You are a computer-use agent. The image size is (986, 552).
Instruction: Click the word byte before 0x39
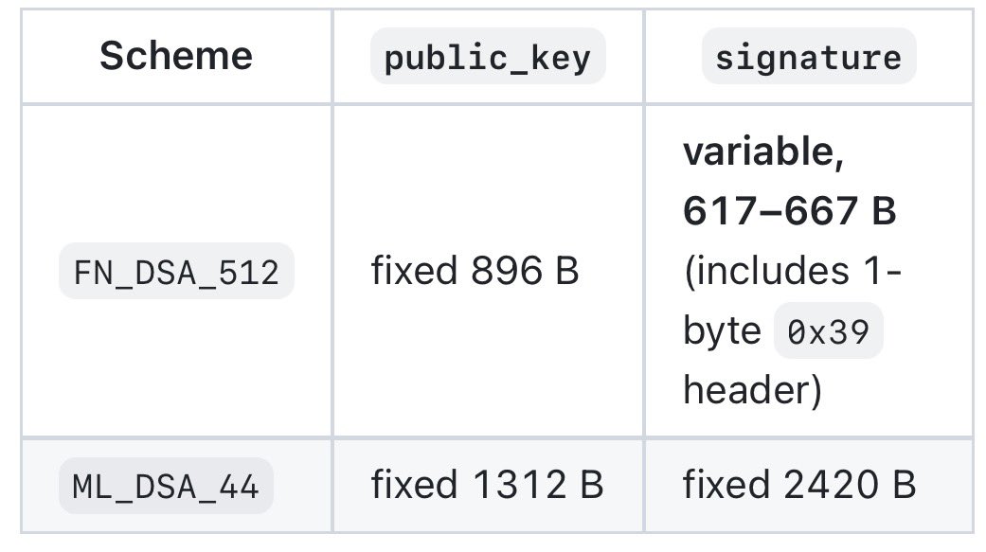(722, 331)
